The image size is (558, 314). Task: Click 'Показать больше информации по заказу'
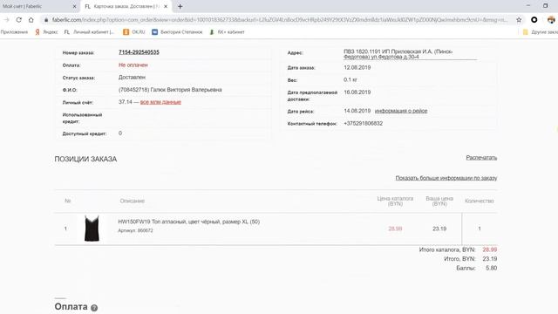coord(446,178)
